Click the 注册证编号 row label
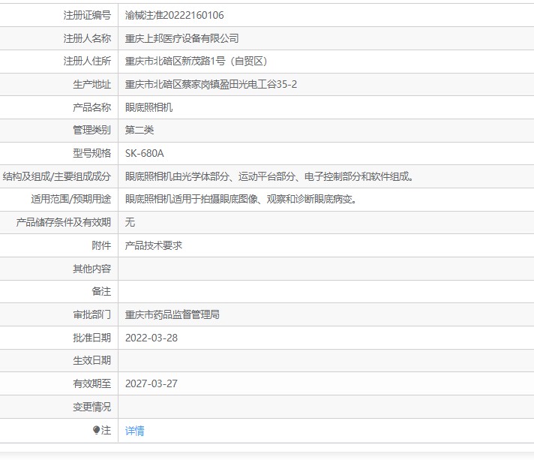 (87, 15)
